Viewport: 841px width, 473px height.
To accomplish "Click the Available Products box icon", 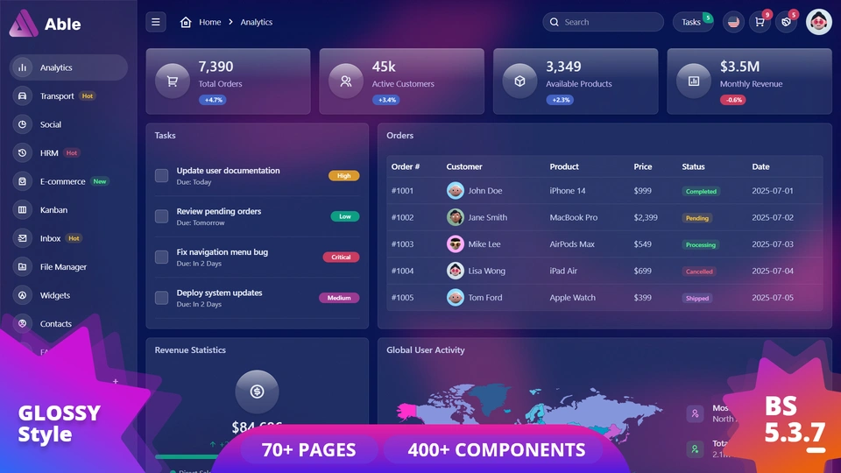I will pos(519,81).
